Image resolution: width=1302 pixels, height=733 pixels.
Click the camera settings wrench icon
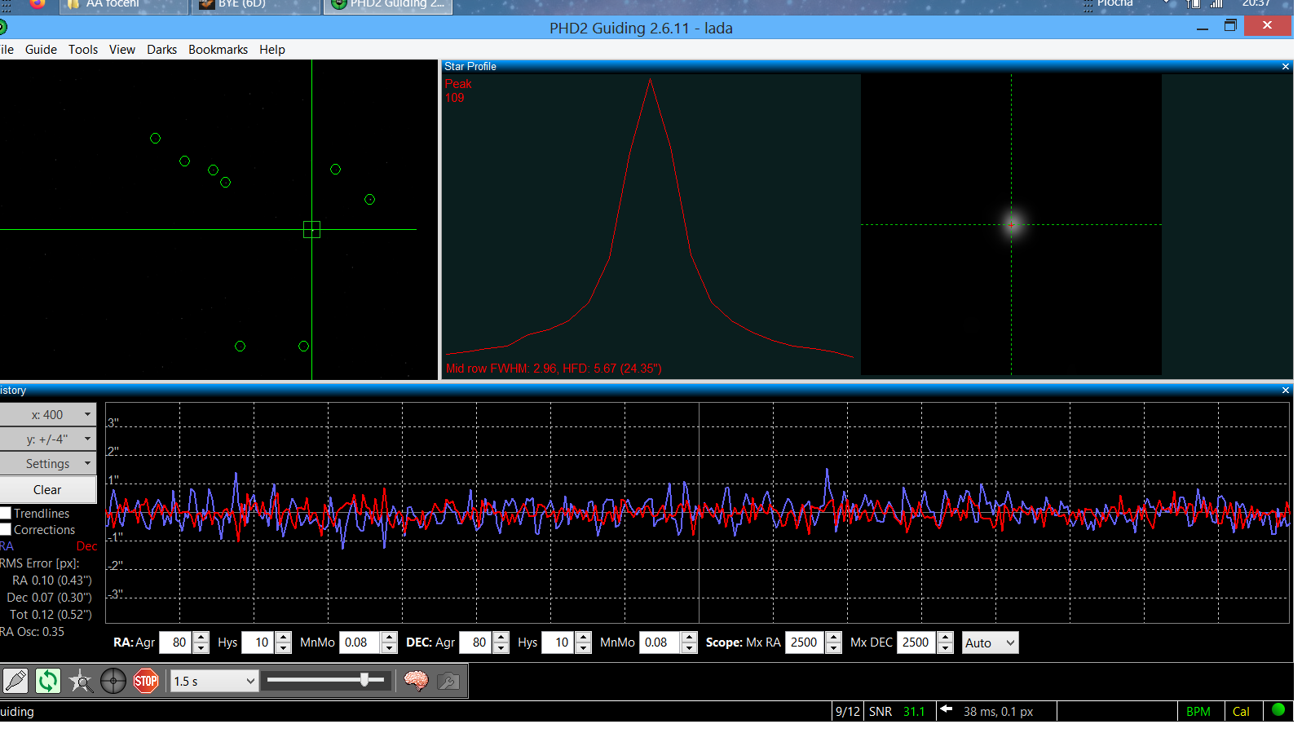tap(448, 681)
